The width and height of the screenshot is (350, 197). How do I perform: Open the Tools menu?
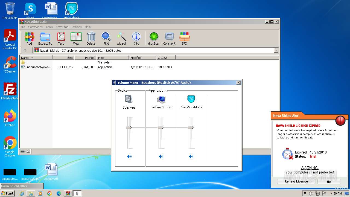49,27
